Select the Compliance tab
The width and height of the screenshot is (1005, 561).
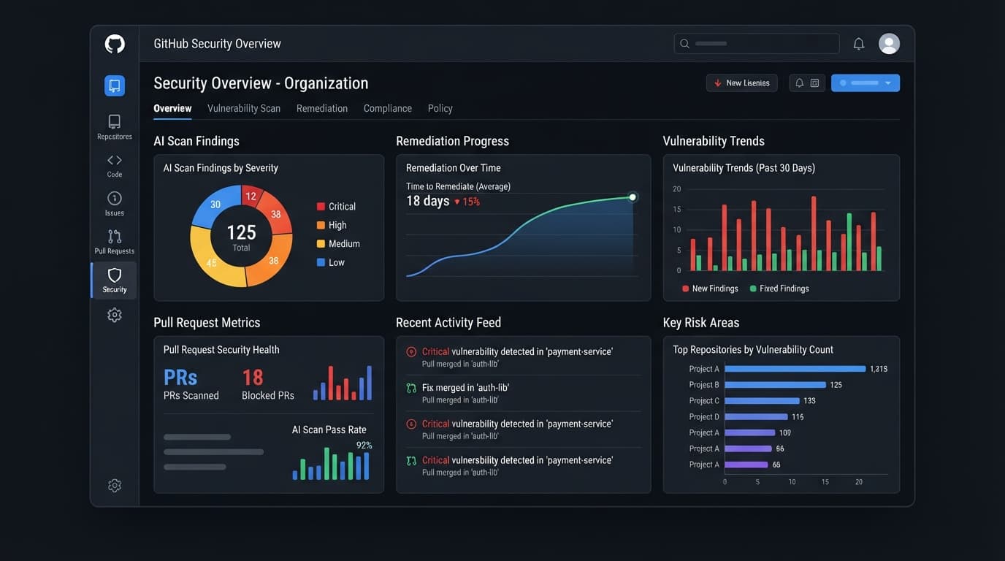click(388, 108)
